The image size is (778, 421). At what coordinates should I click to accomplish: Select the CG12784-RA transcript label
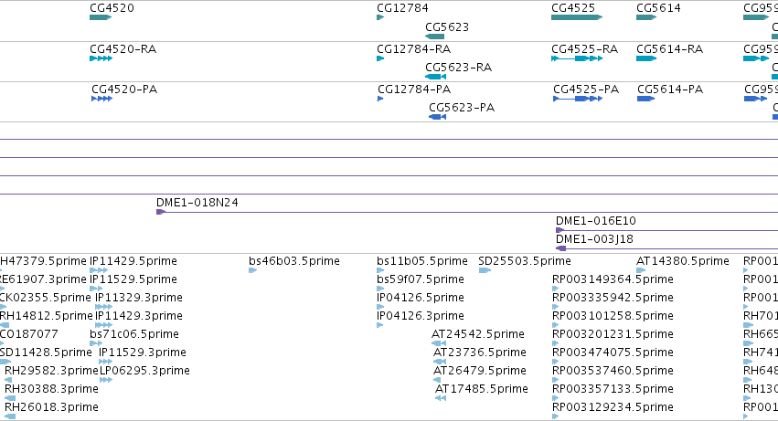[414, 49]
